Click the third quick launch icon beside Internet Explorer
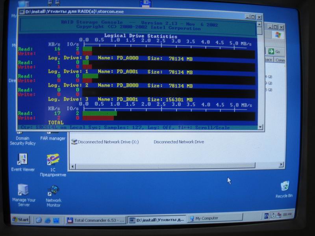 [56, 220]
